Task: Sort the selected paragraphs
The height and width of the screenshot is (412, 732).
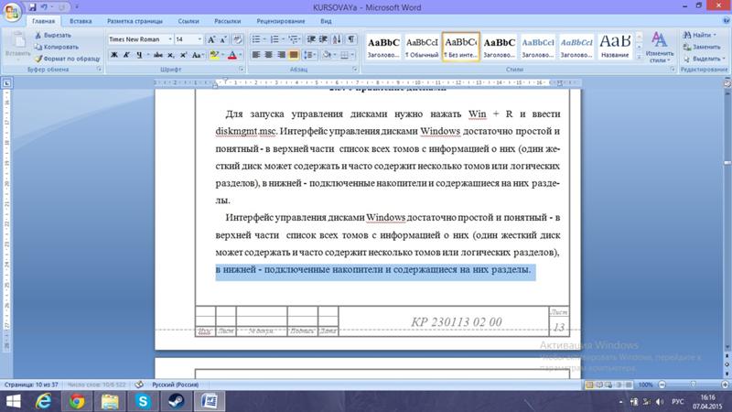Action: click(x=334, y=39)
